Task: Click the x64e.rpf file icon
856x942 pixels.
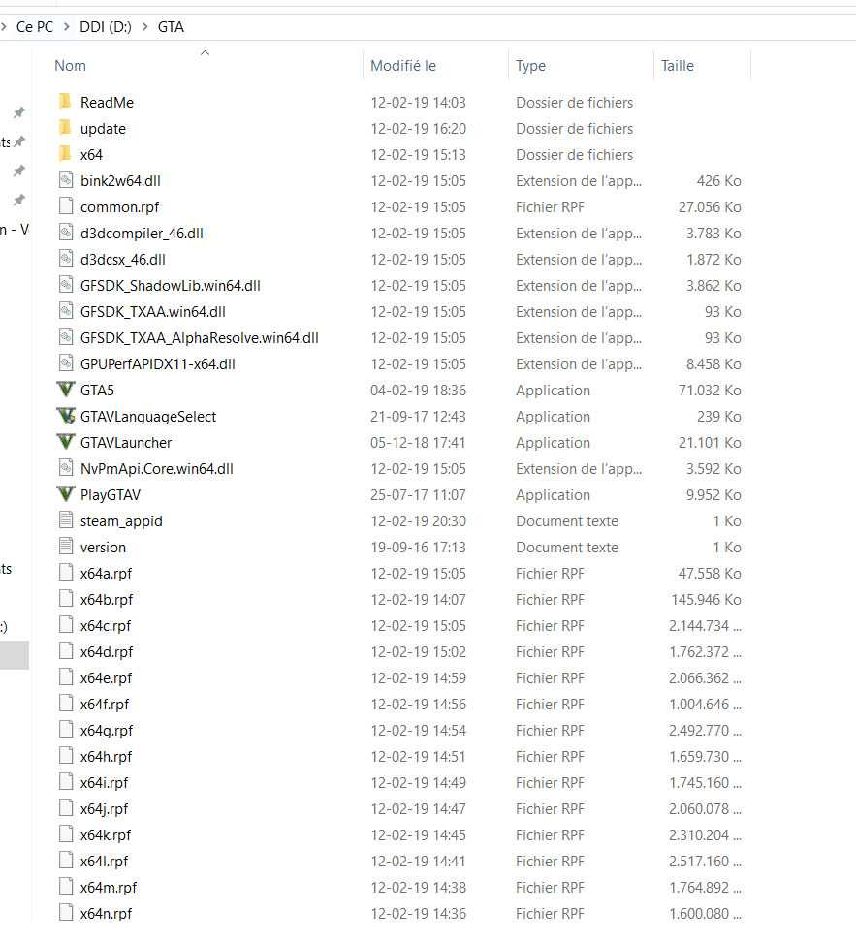Action: point(66,677)
